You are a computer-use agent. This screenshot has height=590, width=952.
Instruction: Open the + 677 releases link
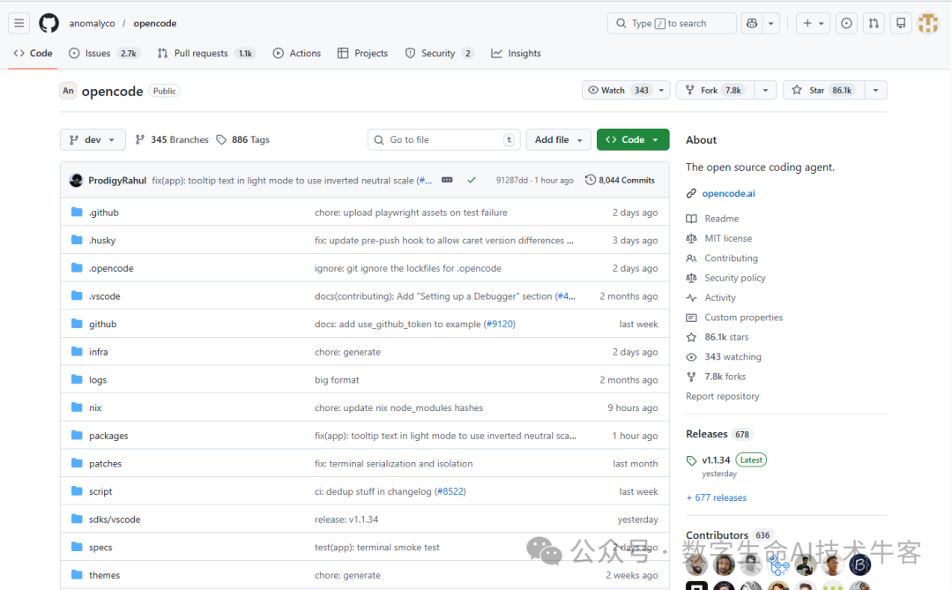pyautogui.click(x=717, y=497)
